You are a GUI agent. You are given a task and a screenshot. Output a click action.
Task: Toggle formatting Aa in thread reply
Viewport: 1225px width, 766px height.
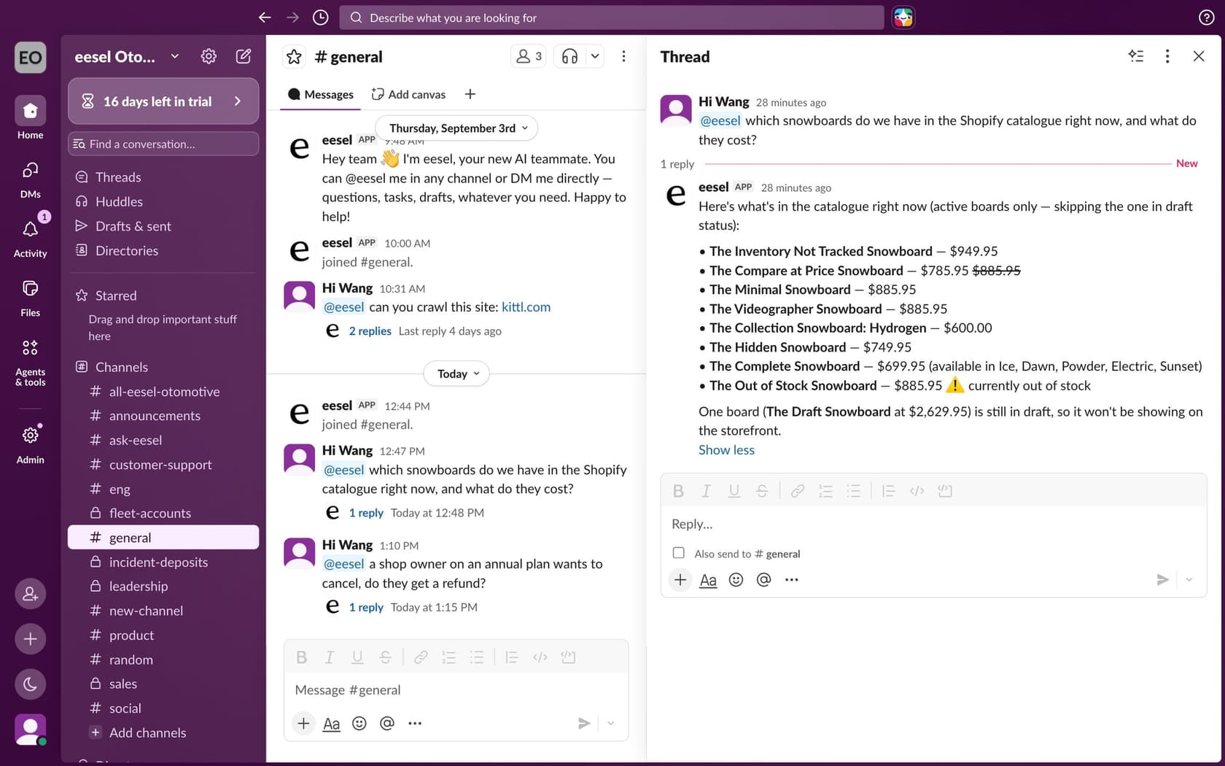[x=708, y=580]
